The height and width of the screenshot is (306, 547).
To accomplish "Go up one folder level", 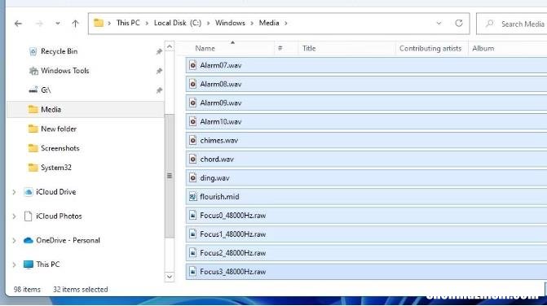I will click(75, 24).
